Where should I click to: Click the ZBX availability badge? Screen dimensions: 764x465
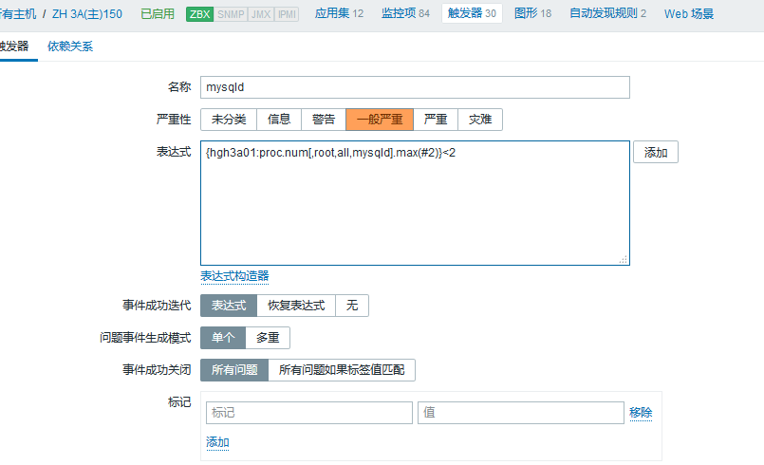pyautogui.click(x=200, y=14)
